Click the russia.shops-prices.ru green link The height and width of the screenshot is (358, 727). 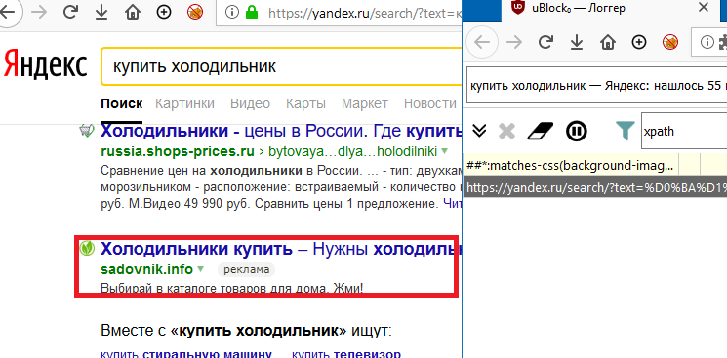[177, 151]
